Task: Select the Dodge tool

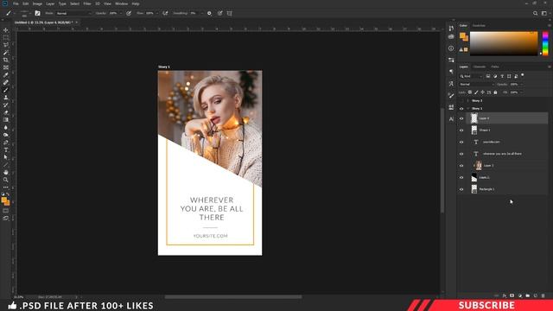Action: pyautogui.click(x=6, y=135)
